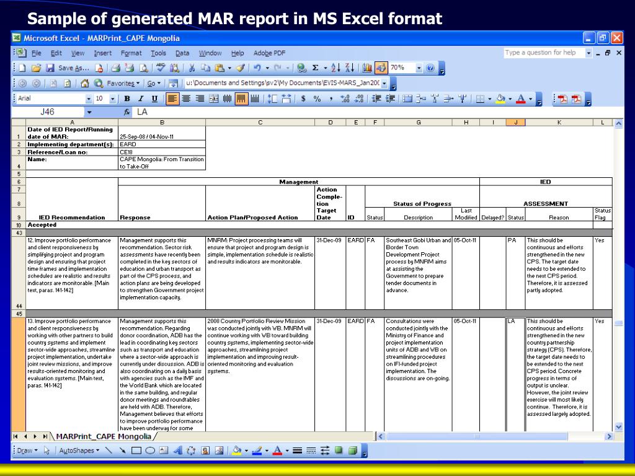Expand the Zoom percentage dropdown
635x476 pixels.
coord(419,68)
